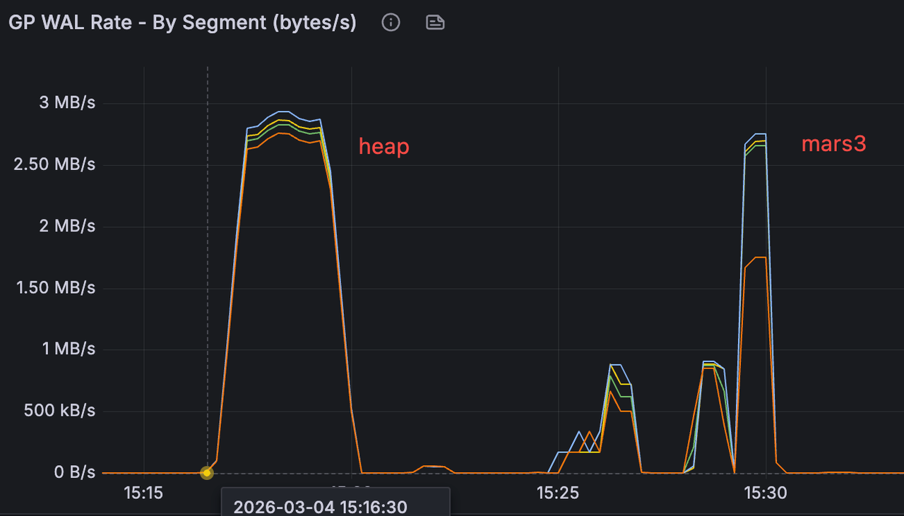Click the panel info circle icon
Screen dimensions: 904x516
391,23
